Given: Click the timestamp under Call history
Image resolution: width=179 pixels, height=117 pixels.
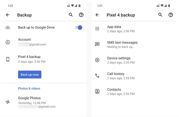Looking at the screenshot, I should (x=121, y=78).
